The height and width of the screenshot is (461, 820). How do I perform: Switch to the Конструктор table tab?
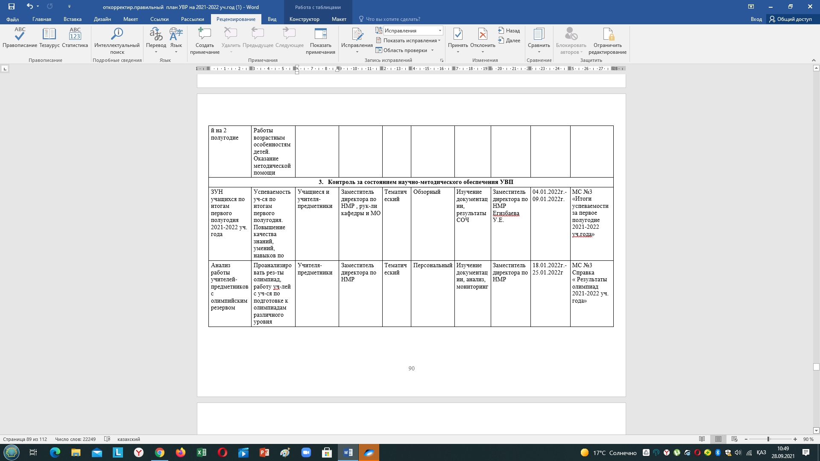(x=304, y=19)
